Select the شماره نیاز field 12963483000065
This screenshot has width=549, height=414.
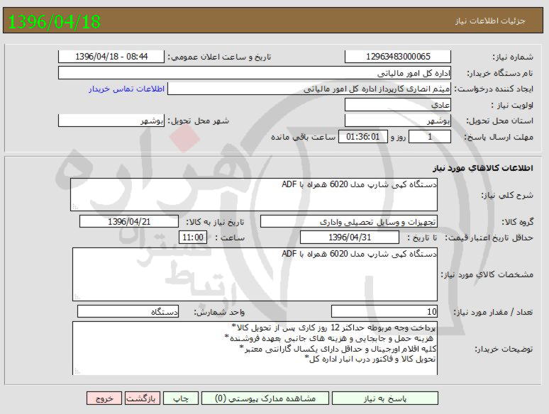point(397,57)
